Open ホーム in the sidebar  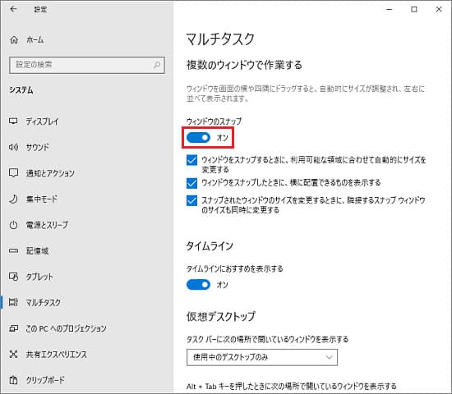click(x=35, y=39)
